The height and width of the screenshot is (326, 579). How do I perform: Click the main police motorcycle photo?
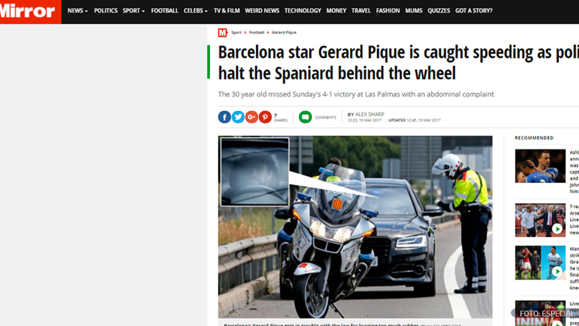(355, 227)
